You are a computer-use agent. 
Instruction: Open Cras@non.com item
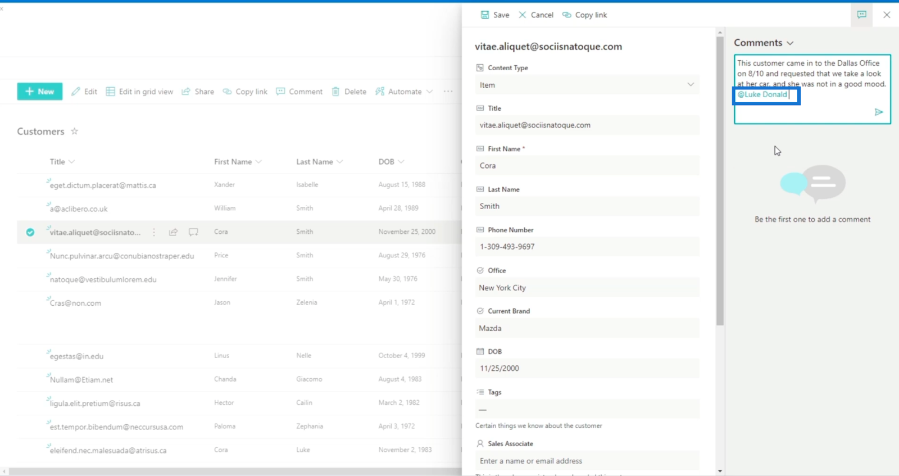(x=75, y=303)
